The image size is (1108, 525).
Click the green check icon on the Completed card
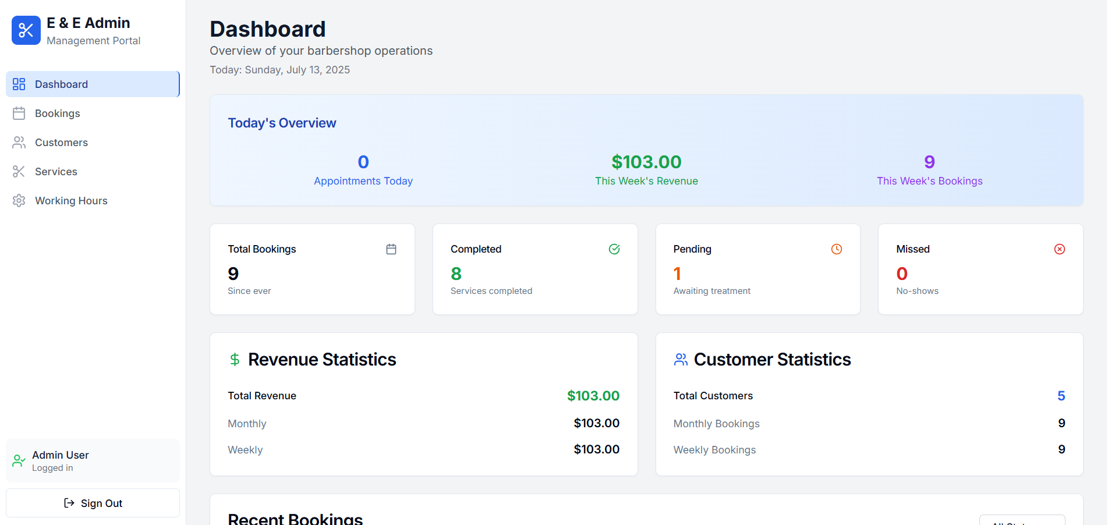(x=614, y=249)
